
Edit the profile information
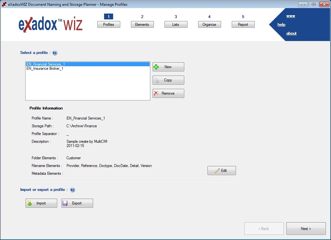[221, 171]
